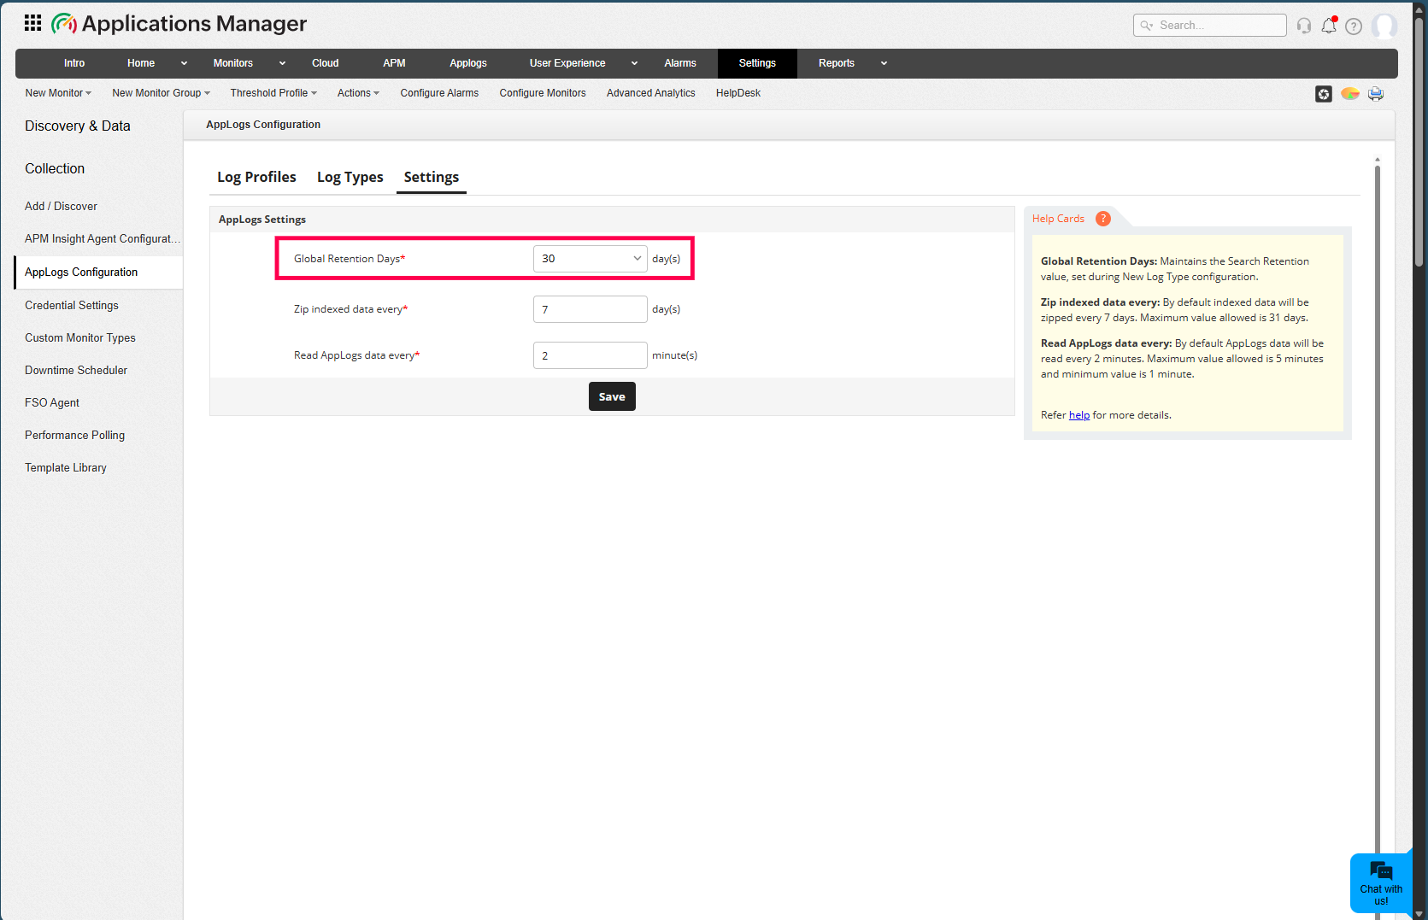The height and width of the screenshot is (920, 1428).
Task: Go to the Intro tab
Action: (74, 63)
